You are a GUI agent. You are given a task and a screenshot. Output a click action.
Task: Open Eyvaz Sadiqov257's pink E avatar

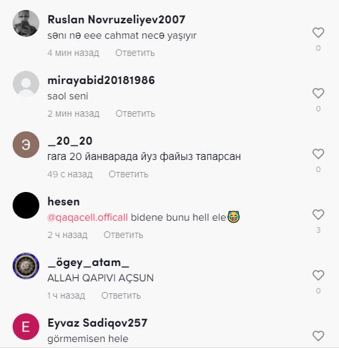pyautogui.click(x=26, y=327)
